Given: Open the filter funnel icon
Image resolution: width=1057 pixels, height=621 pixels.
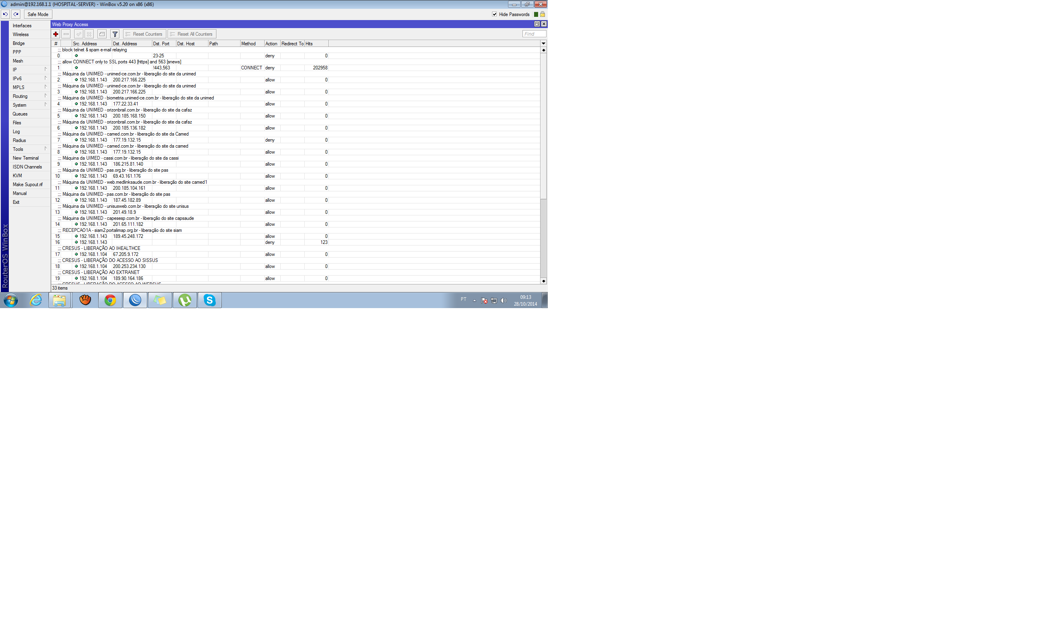Looking at the screenshot, I should click(x=115, y=34).
